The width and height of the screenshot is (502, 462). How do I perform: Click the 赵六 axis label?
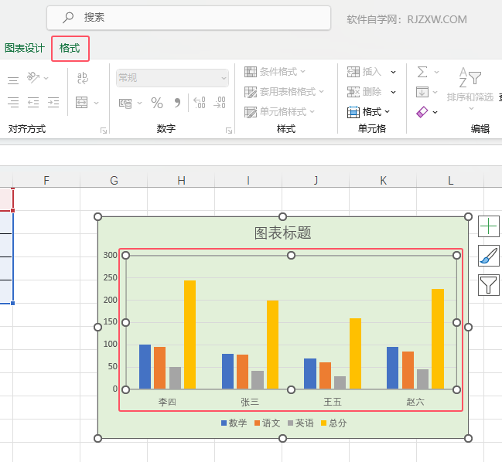coord(415,402)
